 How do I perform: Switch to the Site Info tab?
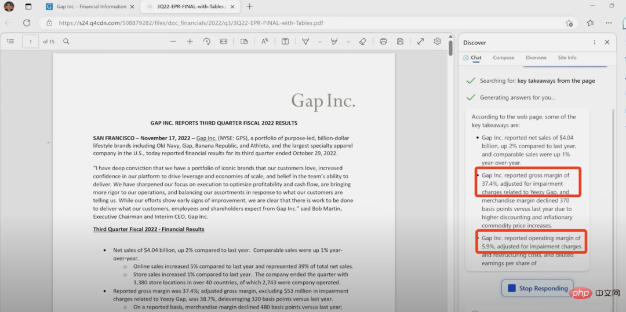(567, 58)
